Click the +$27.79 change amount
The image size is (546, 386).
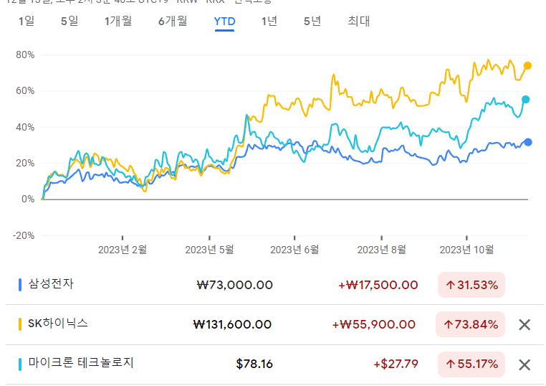(x=396, y=364)
